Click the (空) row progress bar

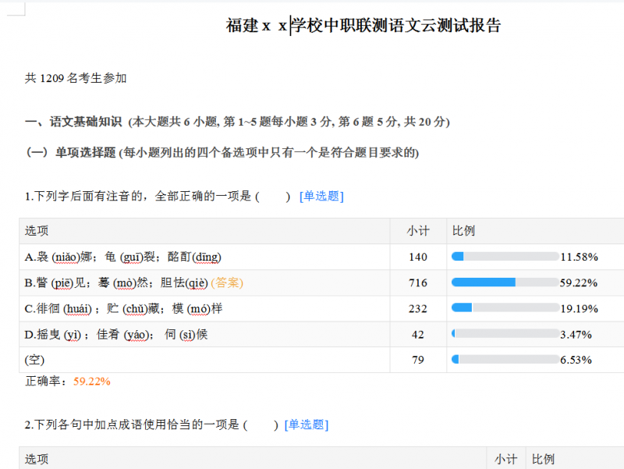[x=504, y=360]
